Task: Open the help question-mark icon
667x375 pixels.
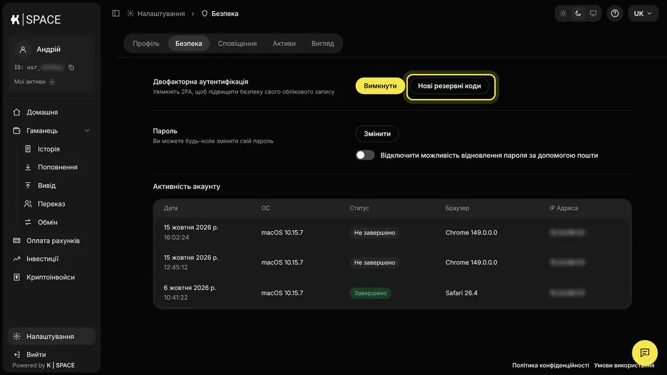Action: (615, 14)
